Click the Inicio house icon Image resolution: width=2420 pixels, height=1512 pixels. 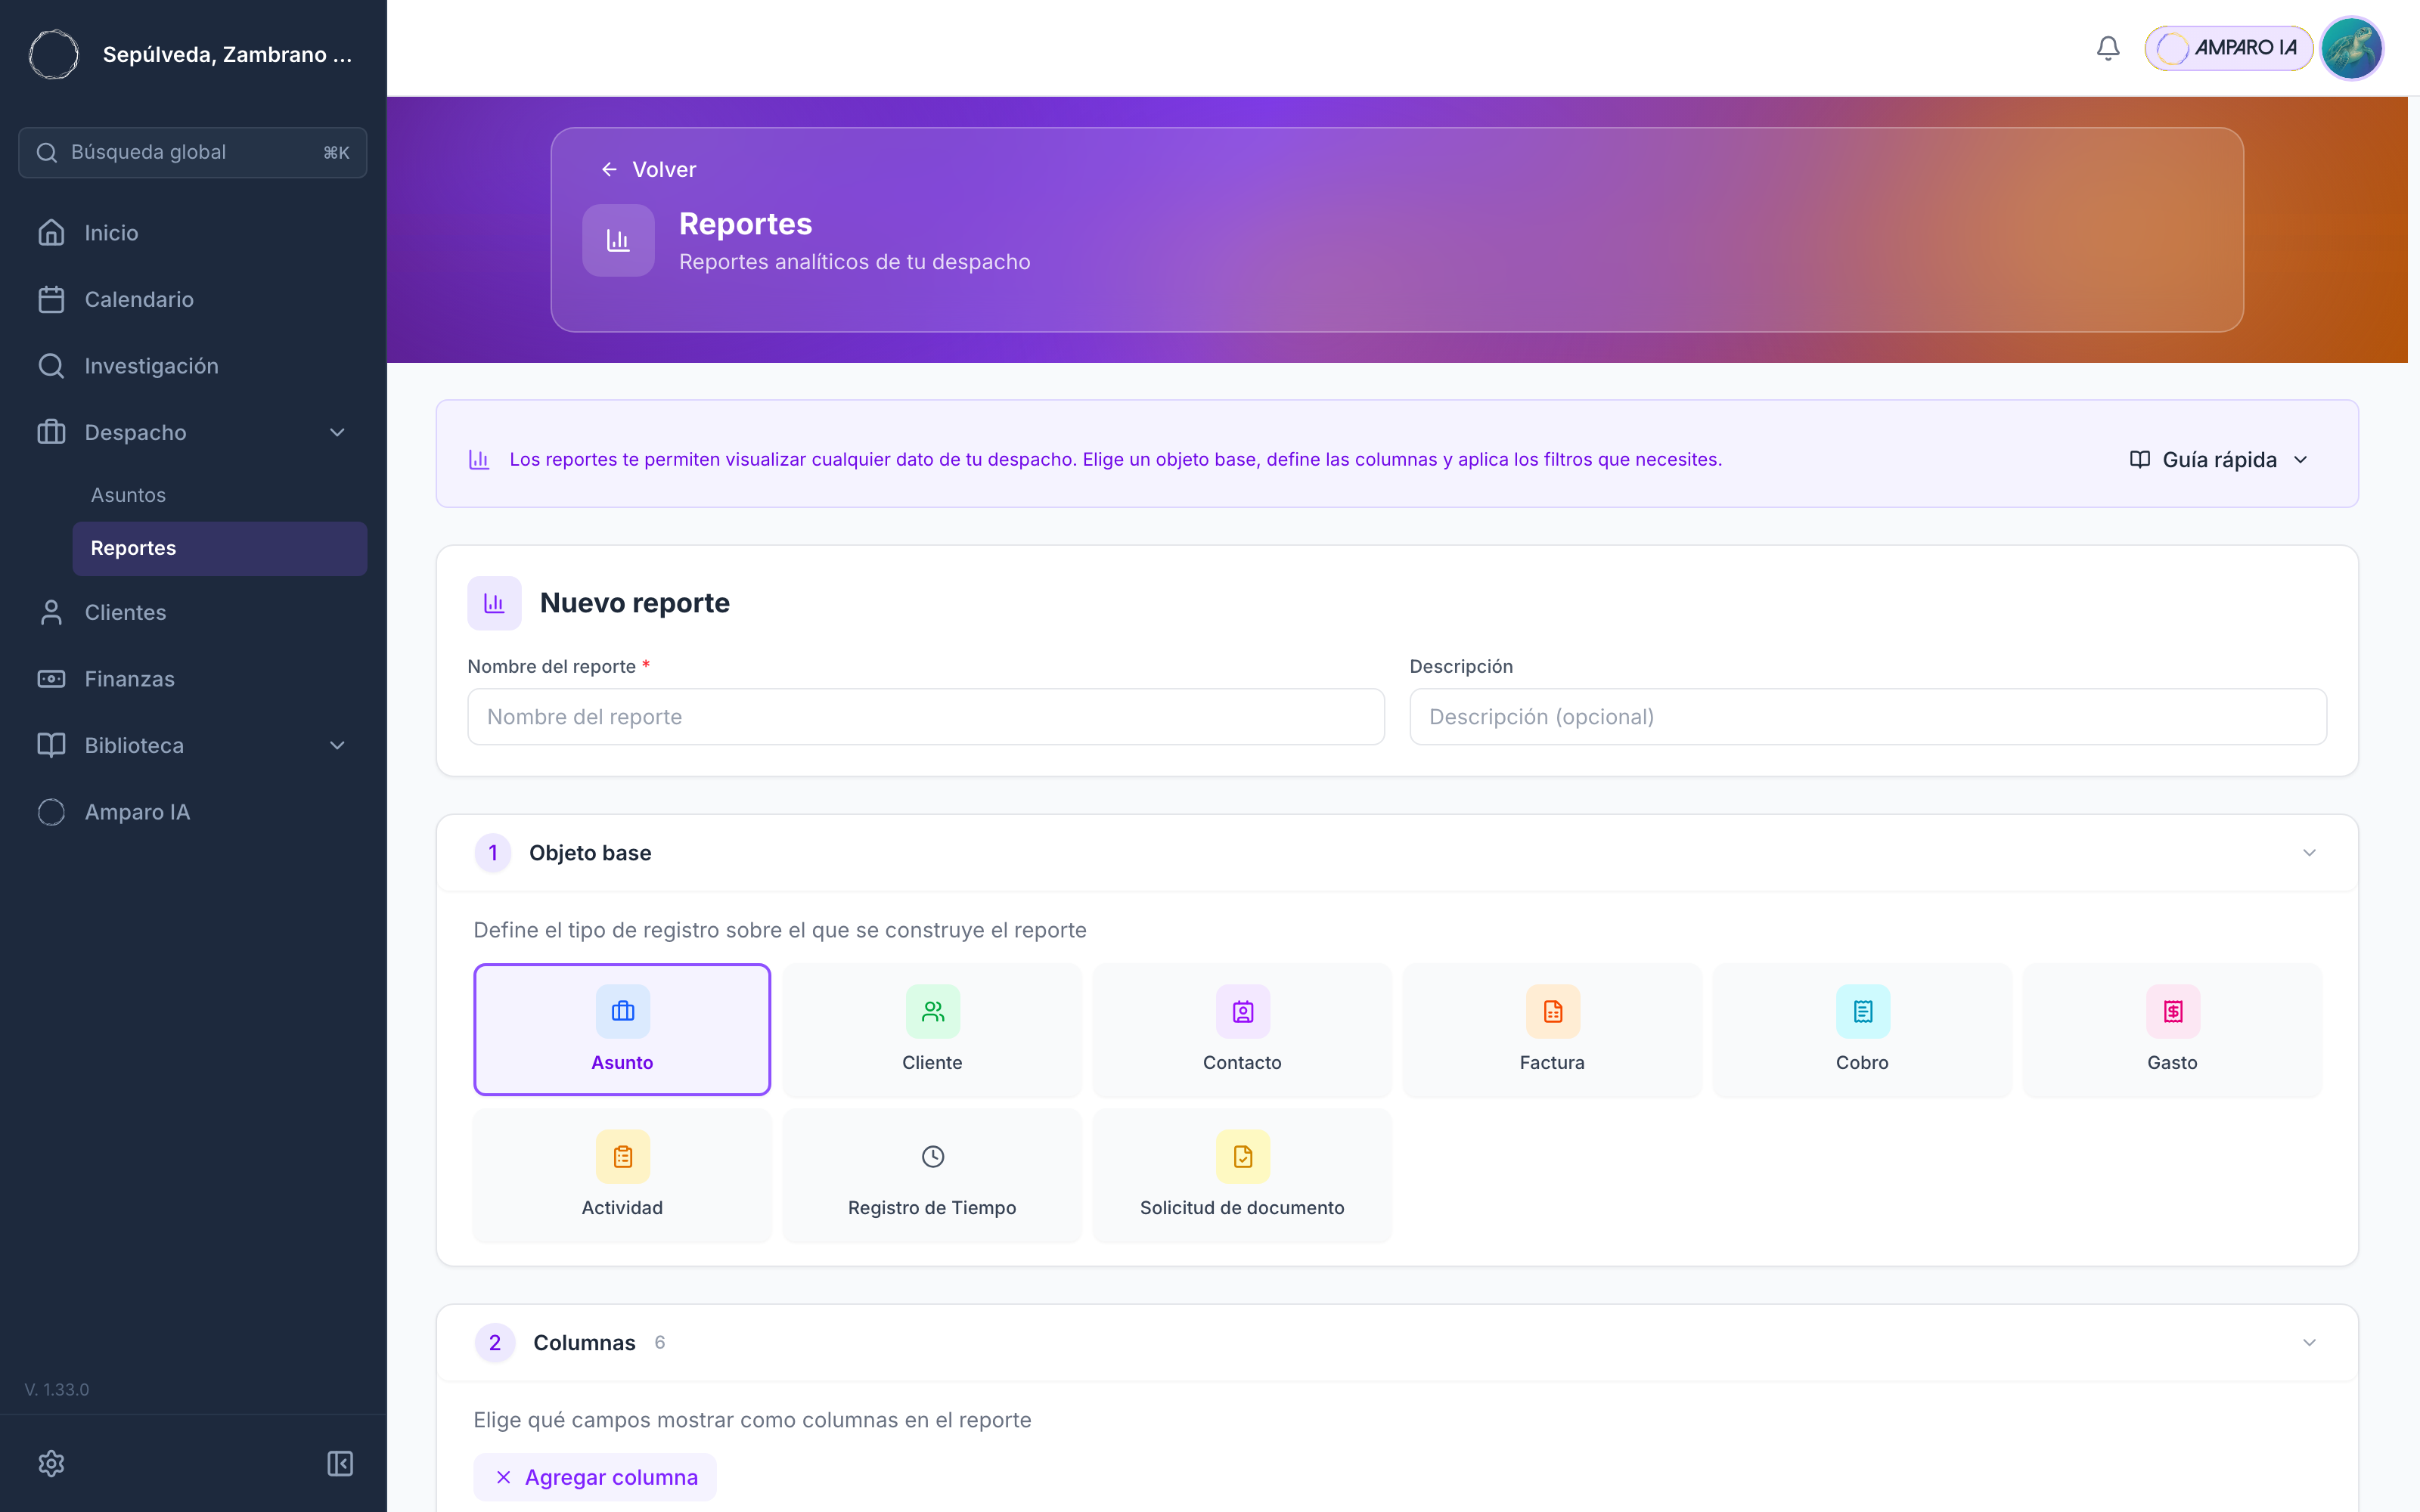tap(51, 233)
